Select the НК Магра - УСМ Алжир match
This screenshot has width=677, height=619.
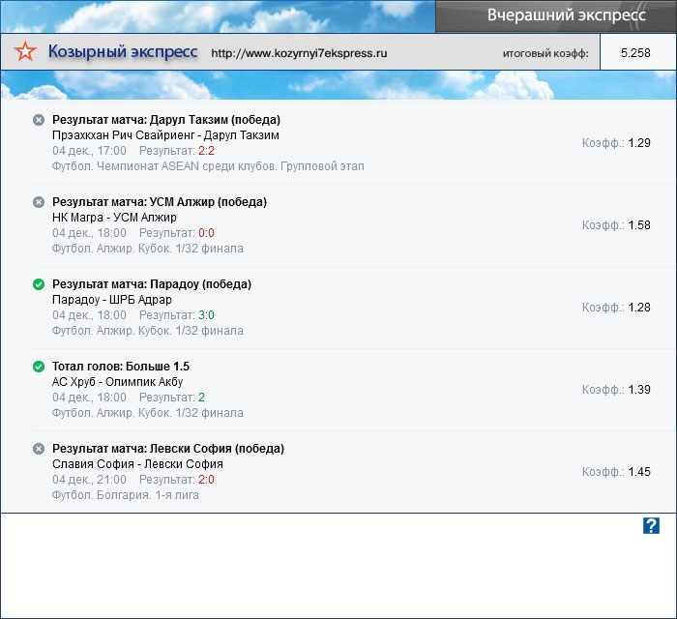pyautogui.click(x=114, y=218)
